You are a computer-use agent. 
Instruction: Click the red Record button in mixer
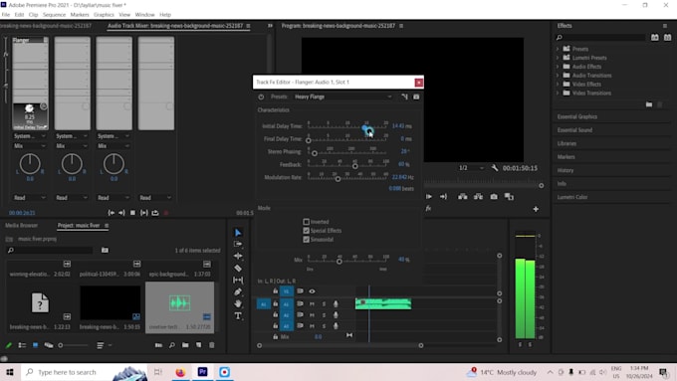coord(166,213)
